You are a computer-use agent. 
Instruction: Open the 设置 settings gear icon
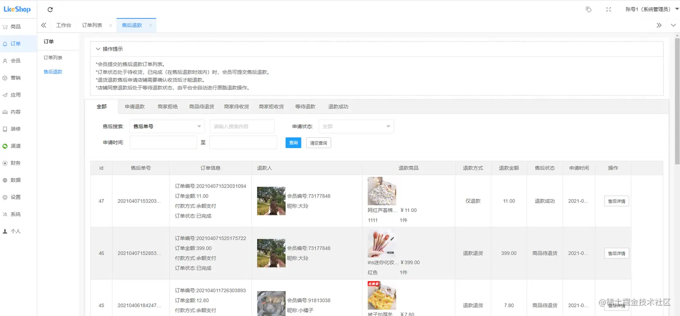point(5,197)
